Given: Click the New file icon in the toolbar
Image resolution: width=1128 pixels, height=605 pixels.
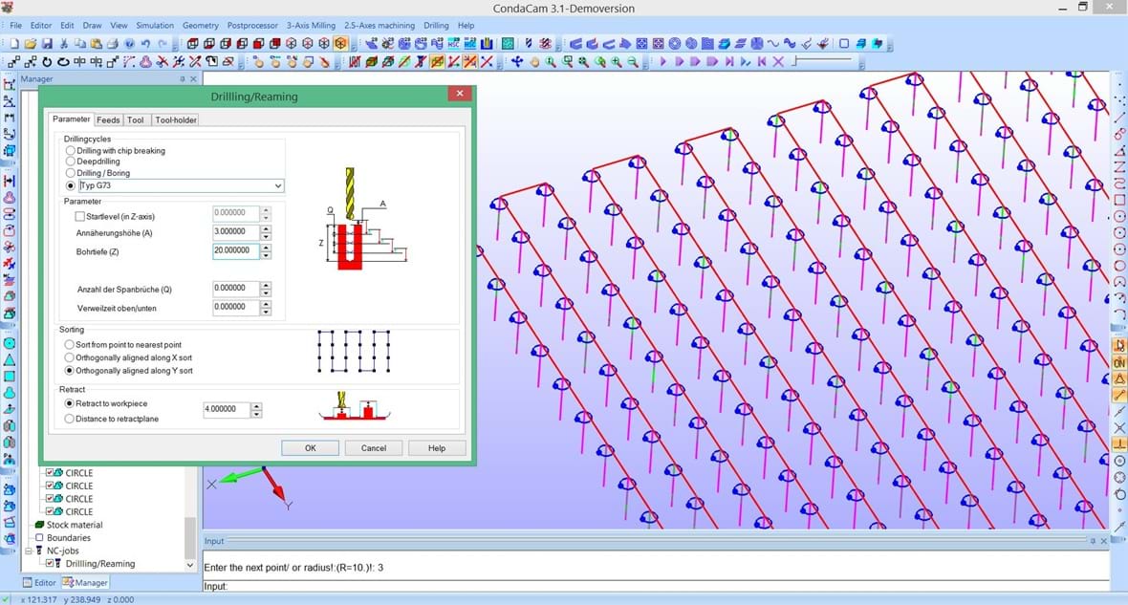Looking at the screenshot, I should point(14,44).
